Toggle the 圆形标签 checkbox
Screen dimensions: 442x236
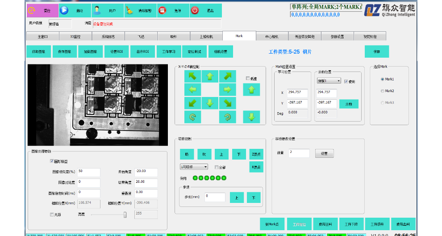tap(52, 161)
